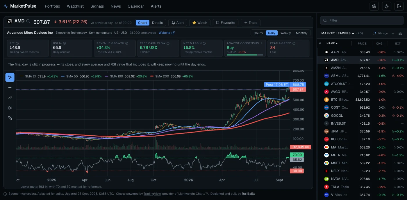Expand Analyst Consensus chevron
The width and height of the screenshot is (407, 200).
point(261,43)
